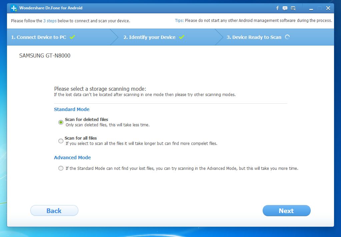This screenshot has width=341, height=237.
Task: Click the Back button
Action: (x=54, y=210)
